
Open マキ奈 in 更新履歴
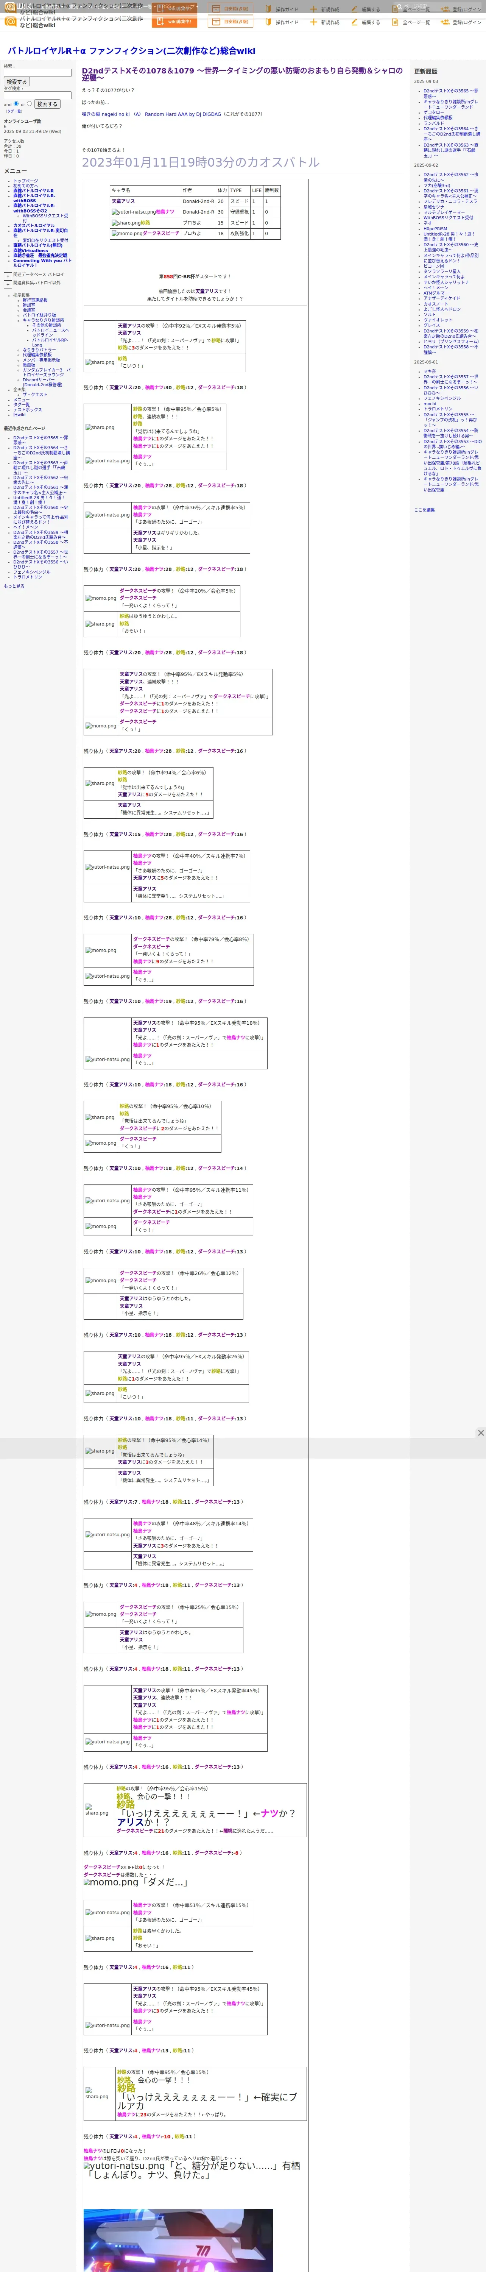point(430,371)
